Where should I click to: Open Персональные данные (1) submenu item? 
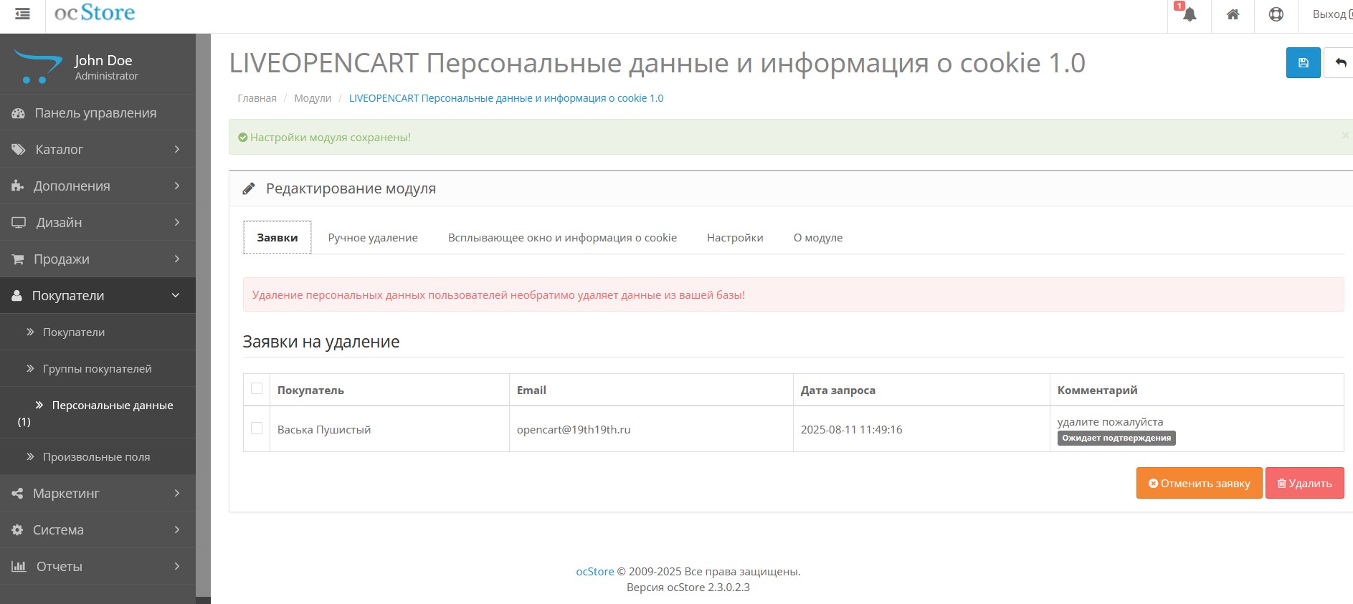(98, 413)
